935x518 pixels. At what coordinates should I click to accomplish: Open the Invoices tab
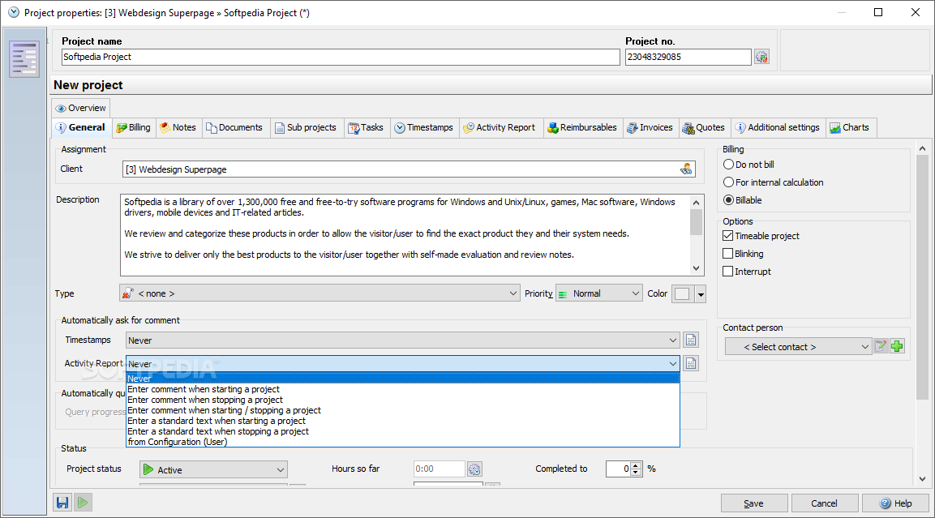point(650,127)
